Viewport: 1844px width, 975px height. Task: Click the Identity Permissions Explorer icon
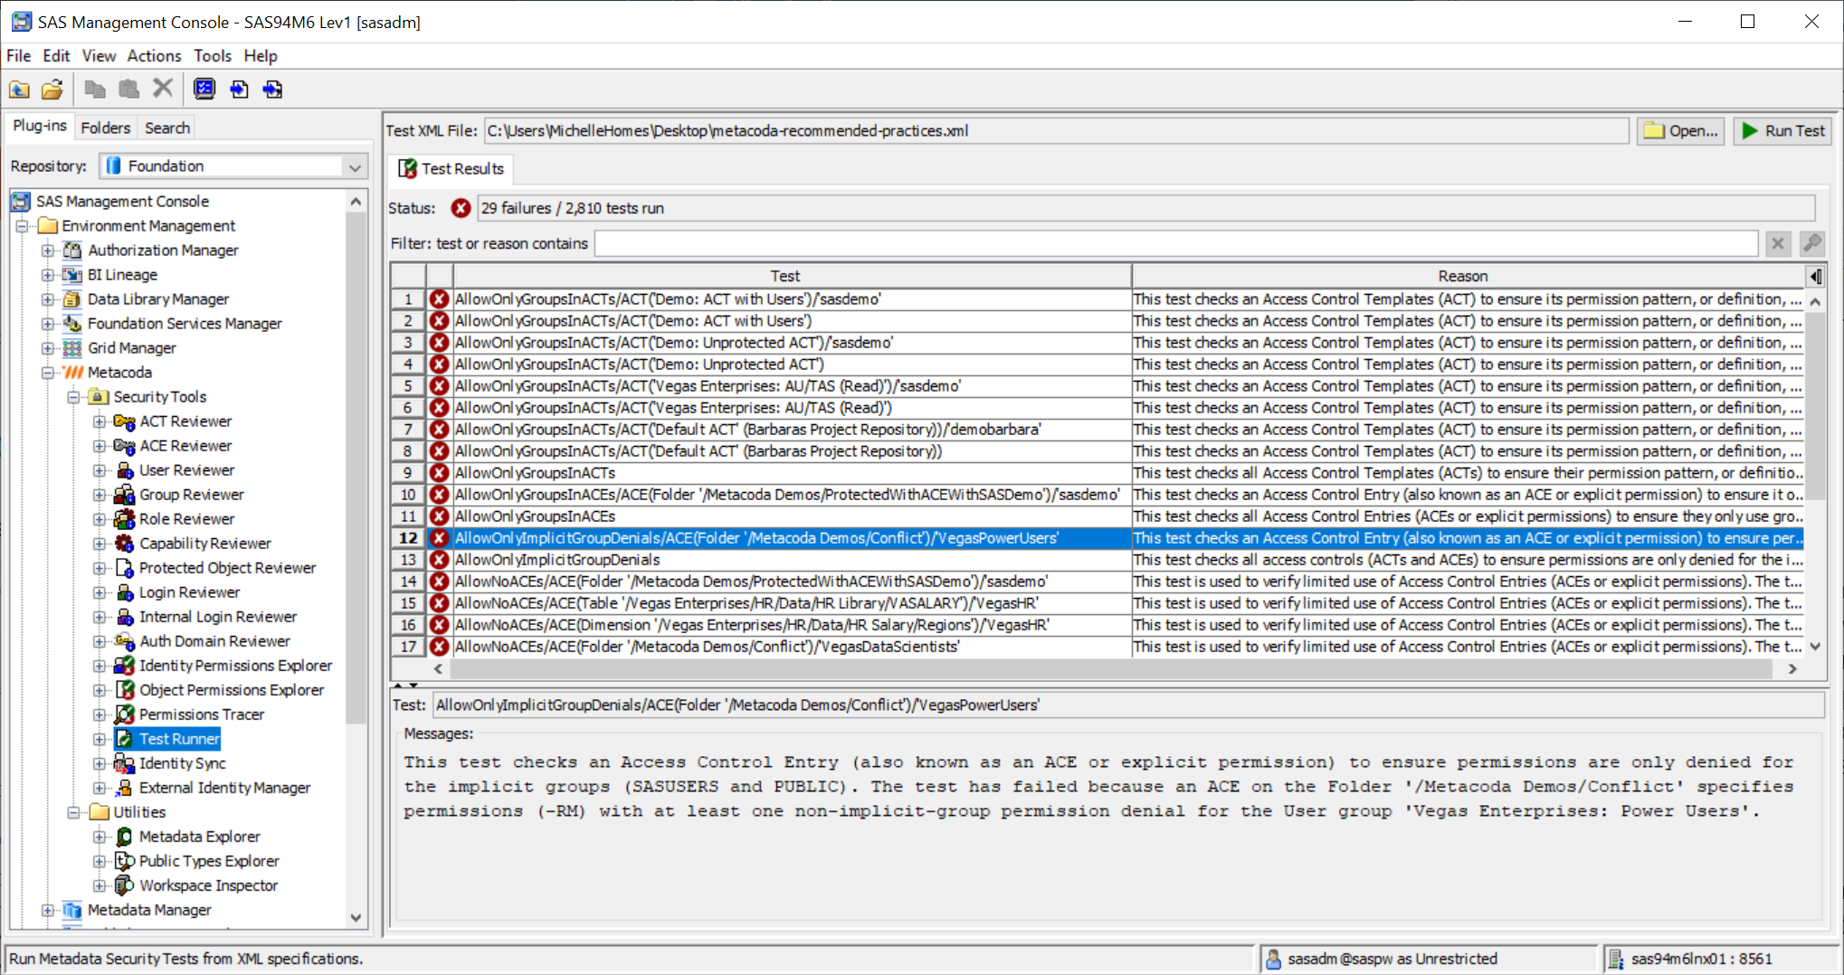click(124, 666)
